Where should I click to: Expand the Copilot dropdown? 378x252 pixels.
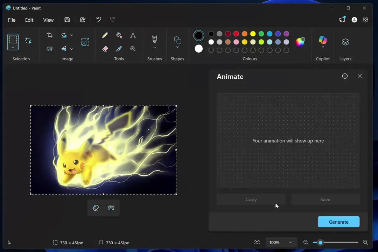323,47
